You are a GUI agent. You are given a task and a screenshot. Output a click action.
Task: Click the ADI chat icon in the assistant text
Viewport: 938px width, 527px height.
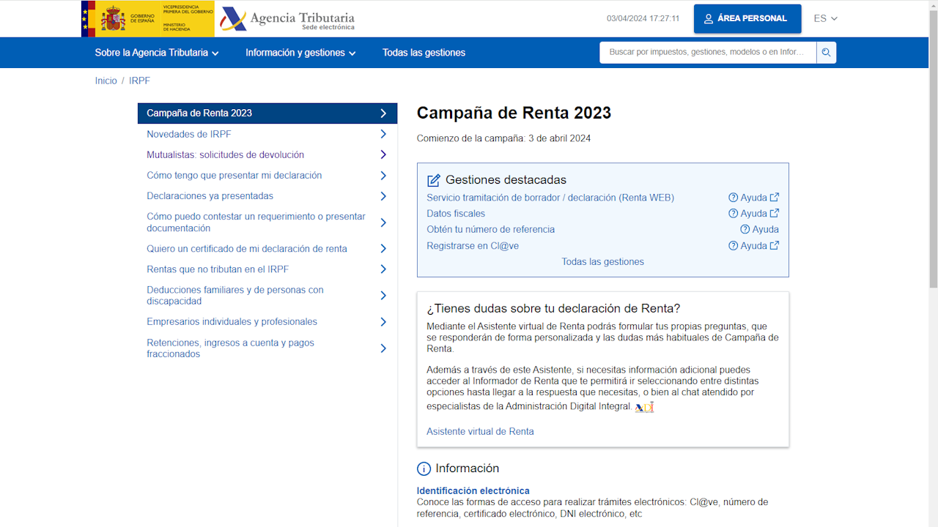(x=643, y=408)
